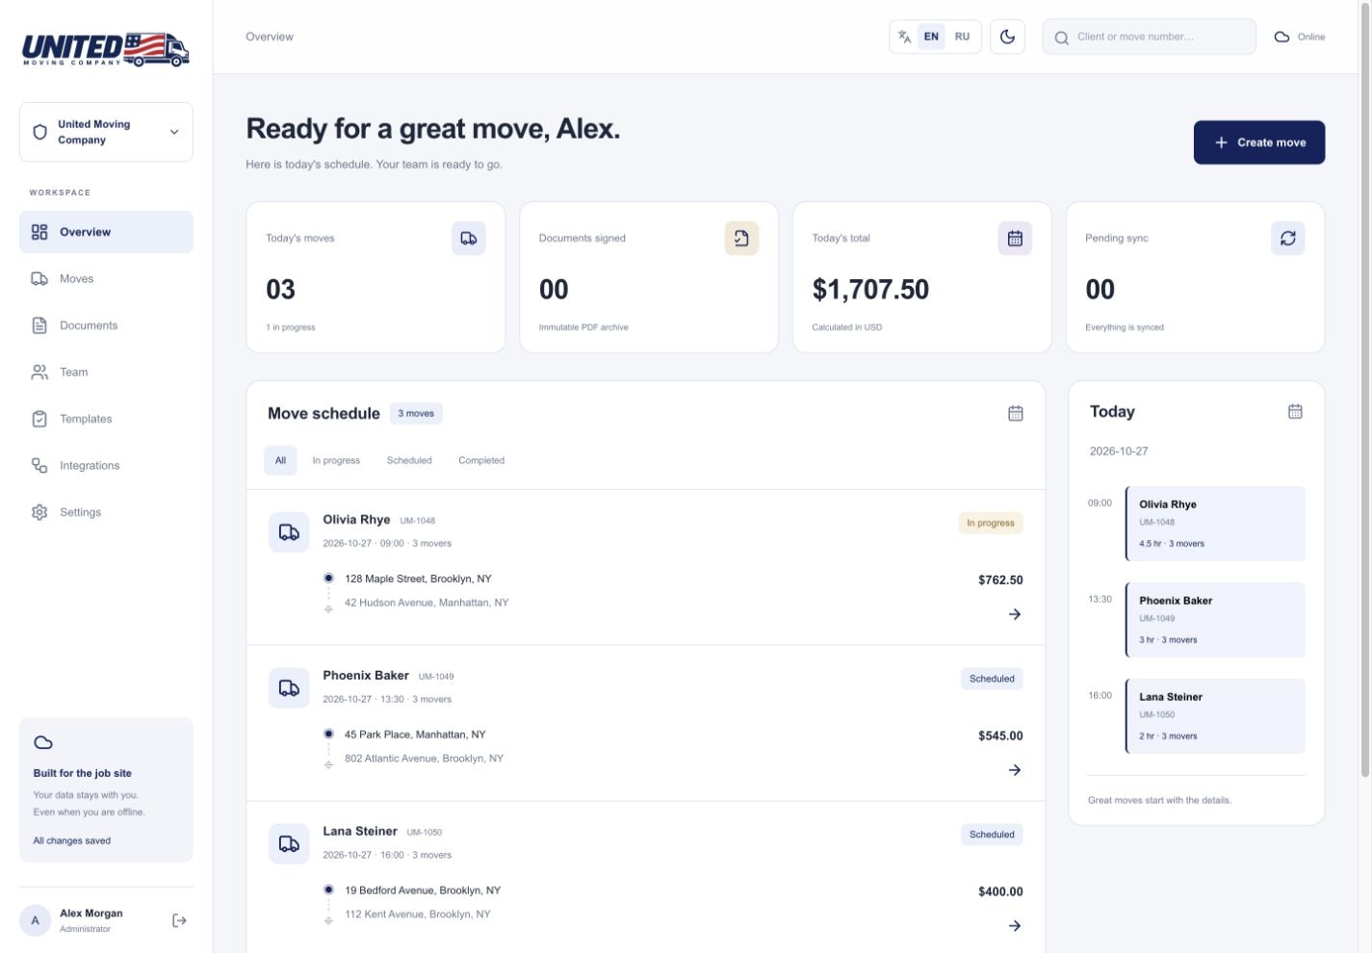Open the Moves section

(x=106, y=279)
